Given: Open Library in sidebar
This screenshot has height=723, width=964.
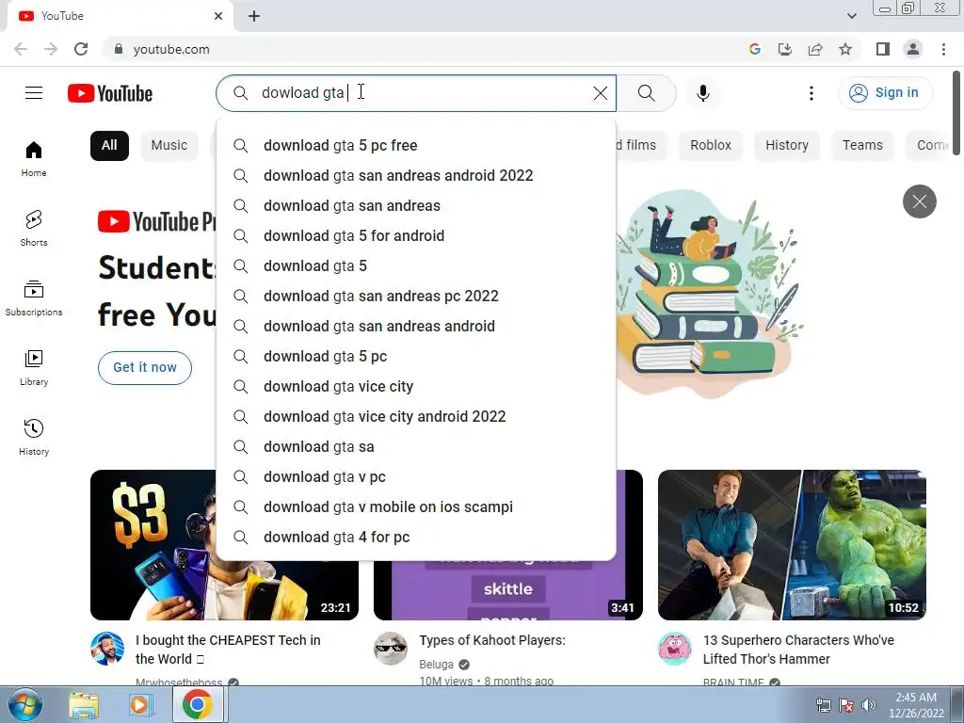Looking at the screenshot, I should point(34,367).
